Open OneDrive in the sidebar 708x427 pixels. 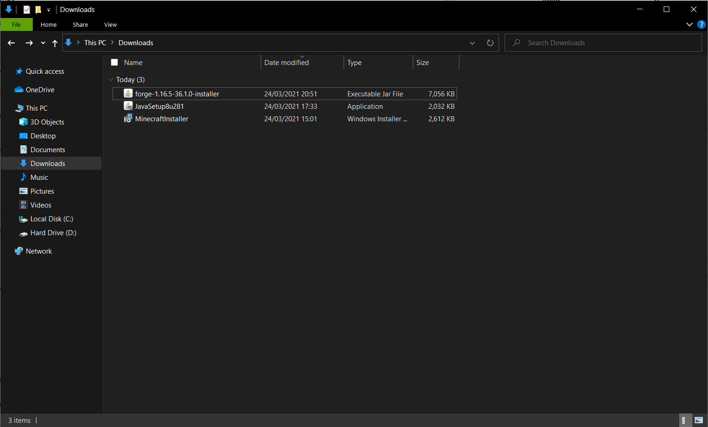[x=40, y=89]
